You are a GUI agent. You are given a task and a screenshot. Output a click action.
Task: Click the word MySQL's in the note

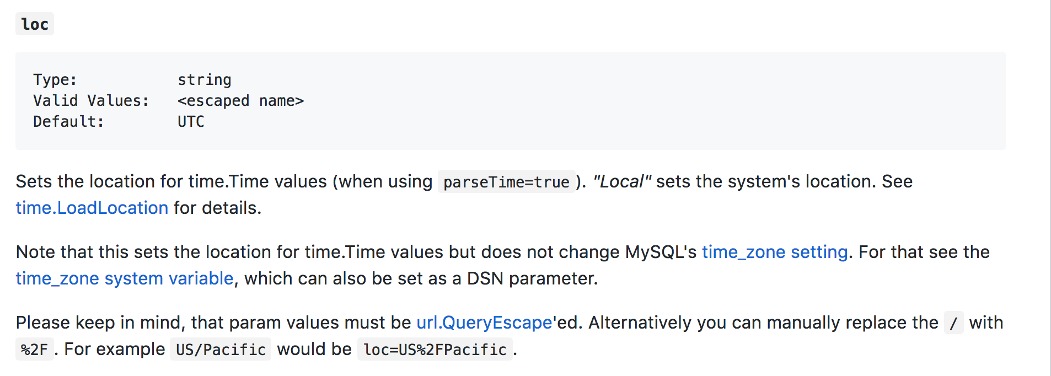tap(661, 252)
